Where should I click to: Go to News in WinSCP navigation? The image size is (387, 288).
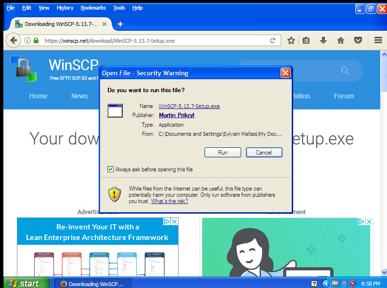(x=79, y=96)
